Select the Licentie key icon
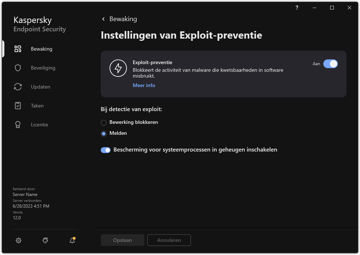Image resolution: width=360 pixels, height=255 pixels. tap(17, 125)
